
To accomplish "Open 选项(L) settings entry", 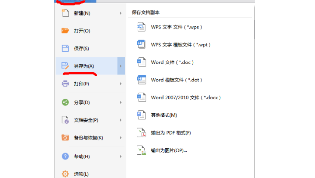I will pos(90,173).
